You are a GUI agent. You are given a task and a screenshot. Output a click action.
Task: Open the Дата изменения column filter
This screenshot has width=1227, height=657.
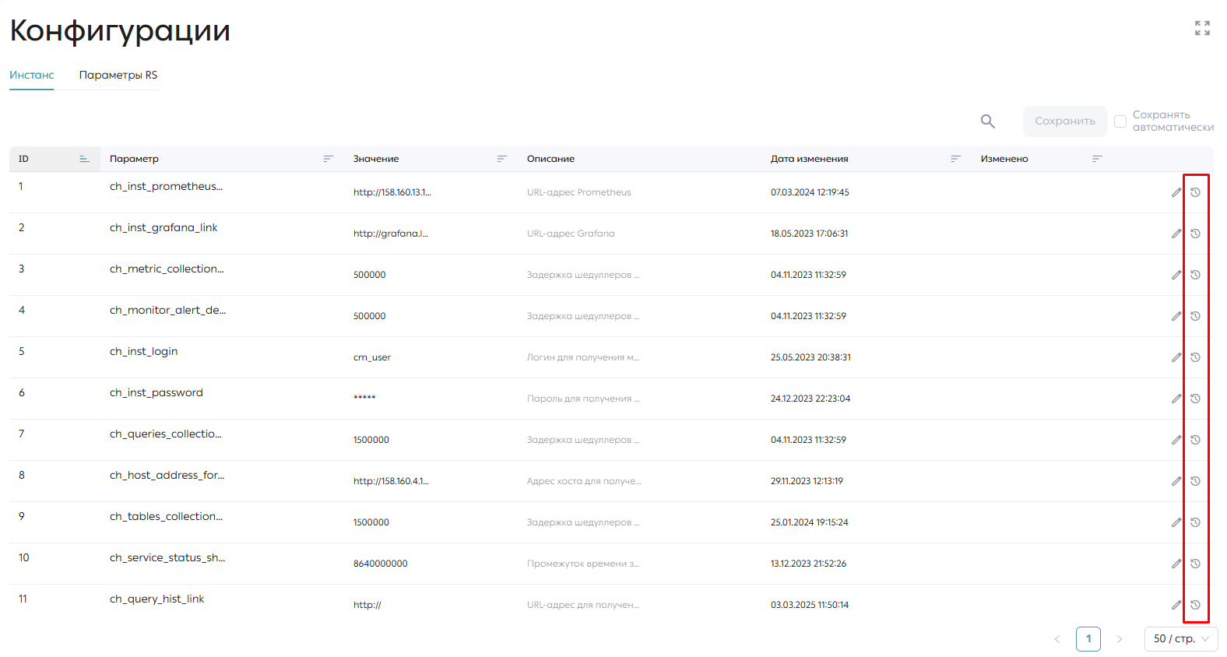point(955,159)
